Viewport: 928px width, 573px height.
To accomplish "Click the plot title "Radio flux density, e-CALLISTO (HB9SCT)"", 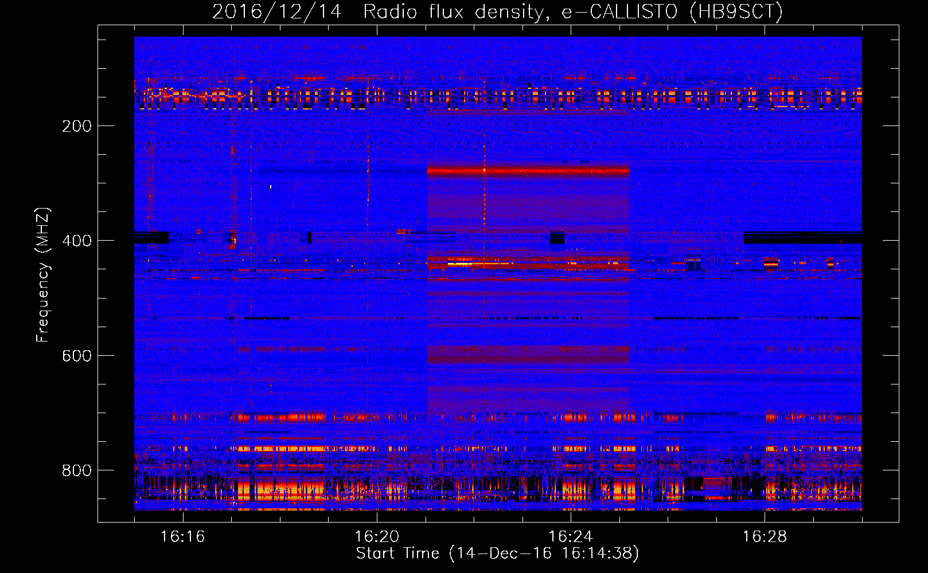I will (x=573, y=11).
